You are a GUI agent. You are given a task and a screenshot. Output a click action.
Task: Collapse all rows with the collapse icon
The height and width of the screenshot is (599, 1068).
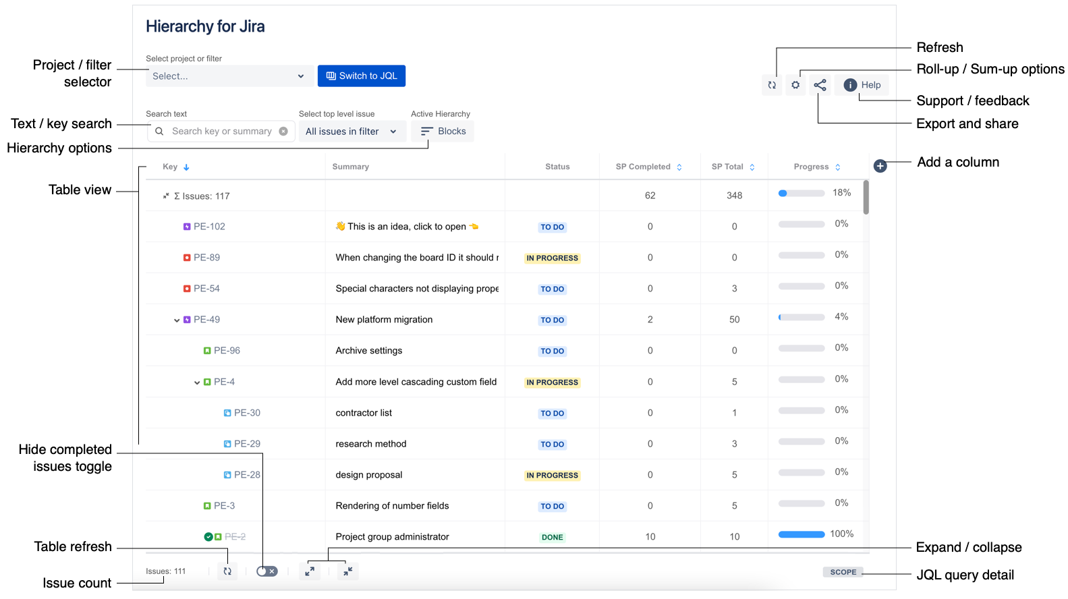coord(348,571)
